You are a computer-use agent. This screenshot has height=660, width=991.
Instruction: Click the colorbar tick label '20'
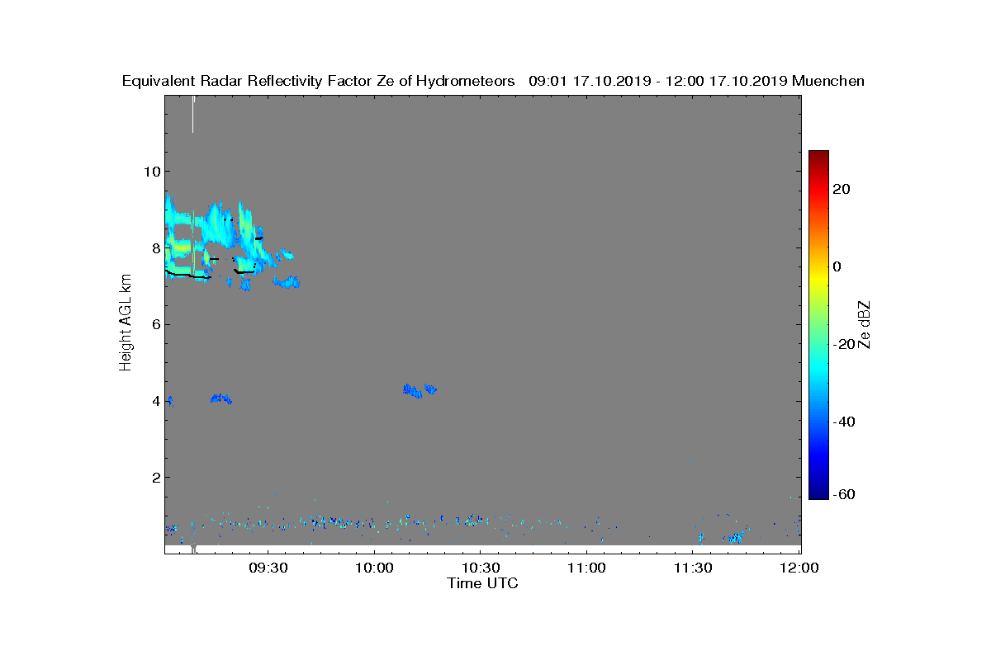[842, 189]
